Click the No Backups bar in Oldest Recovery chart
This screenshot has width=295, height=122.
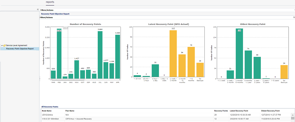click(284, 72)
